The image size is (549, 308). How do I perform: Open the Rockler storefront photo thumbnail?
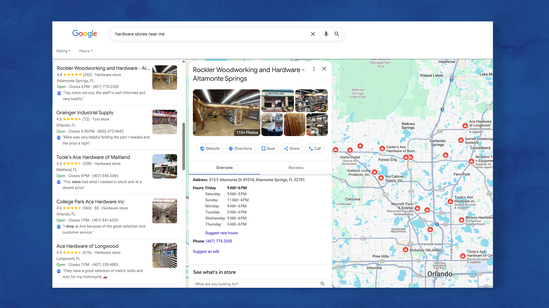pos(277,100)
